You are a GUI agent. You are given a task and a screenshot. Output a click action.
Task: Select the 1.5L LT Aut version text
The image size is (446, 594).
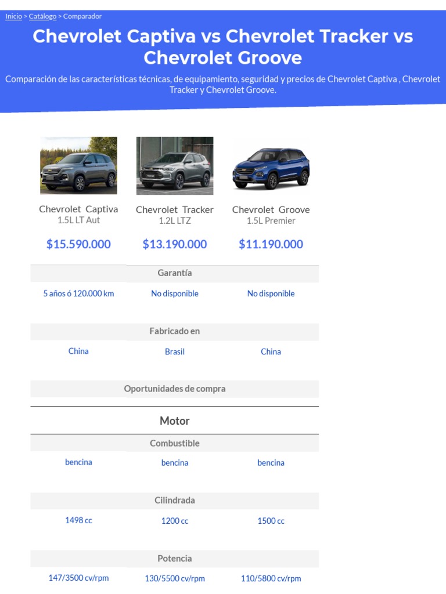coord(78,220)
